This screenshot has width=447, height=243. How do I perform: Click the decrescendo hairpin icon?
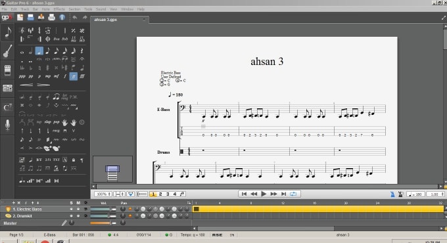(x=43, y=85)
